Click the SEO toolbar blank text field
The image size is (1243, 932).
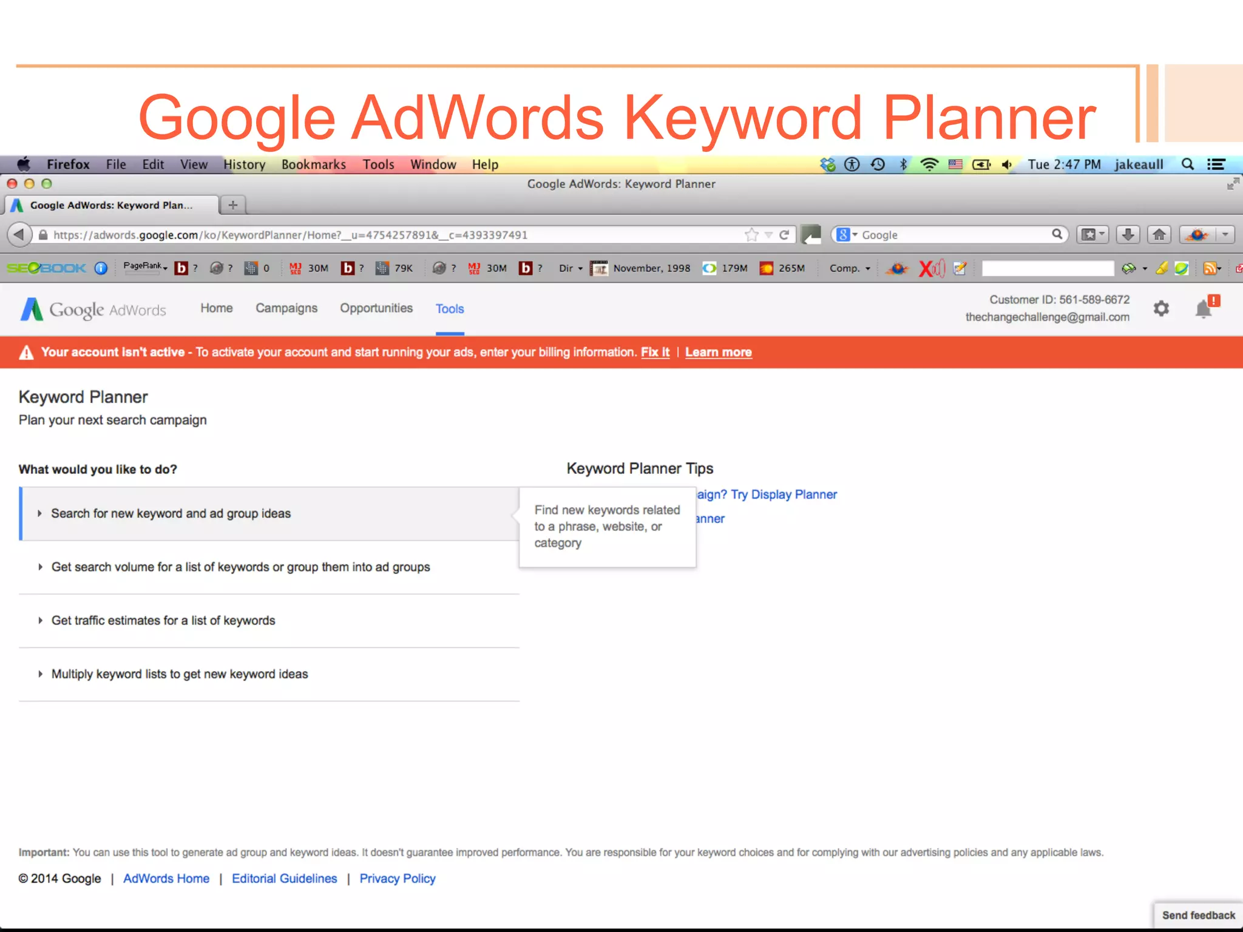[x=1048, y=268]
